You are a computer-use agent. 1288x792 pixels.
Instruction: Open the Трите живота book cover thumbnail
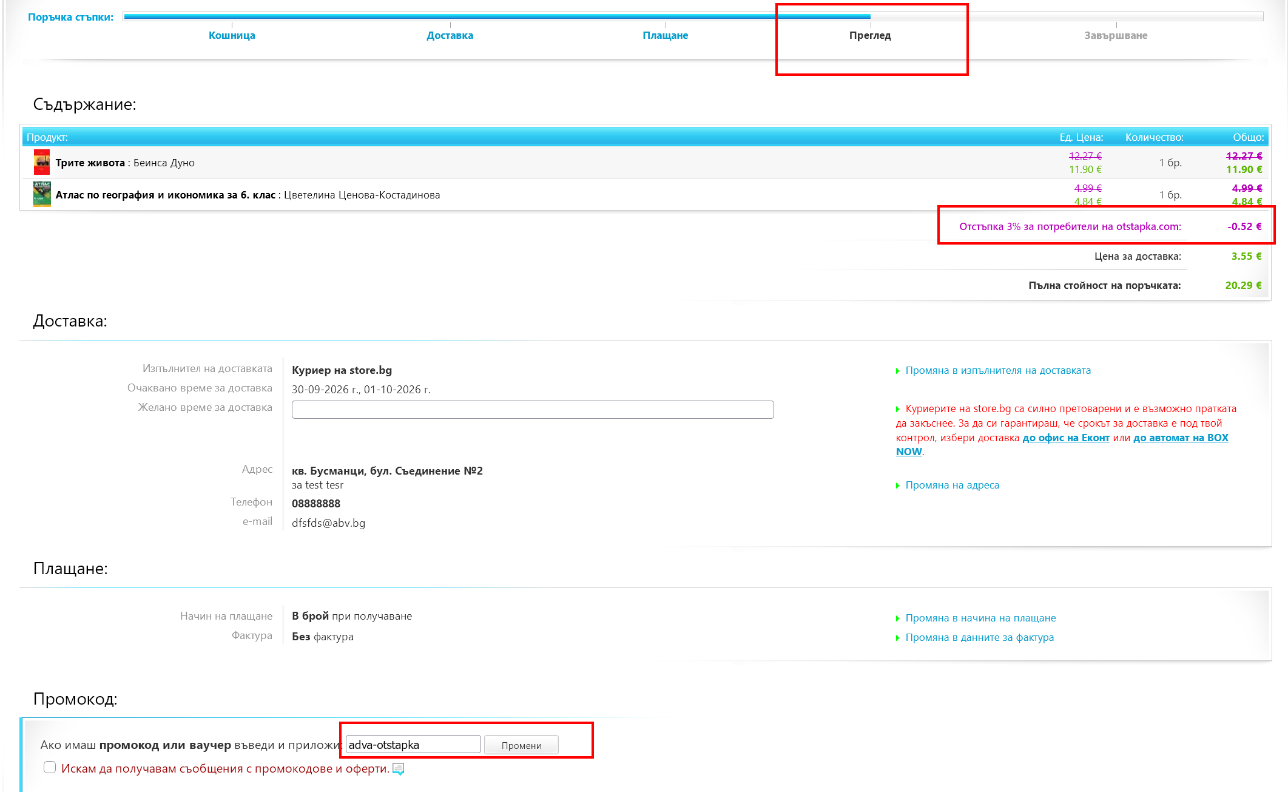pos(42,162)
